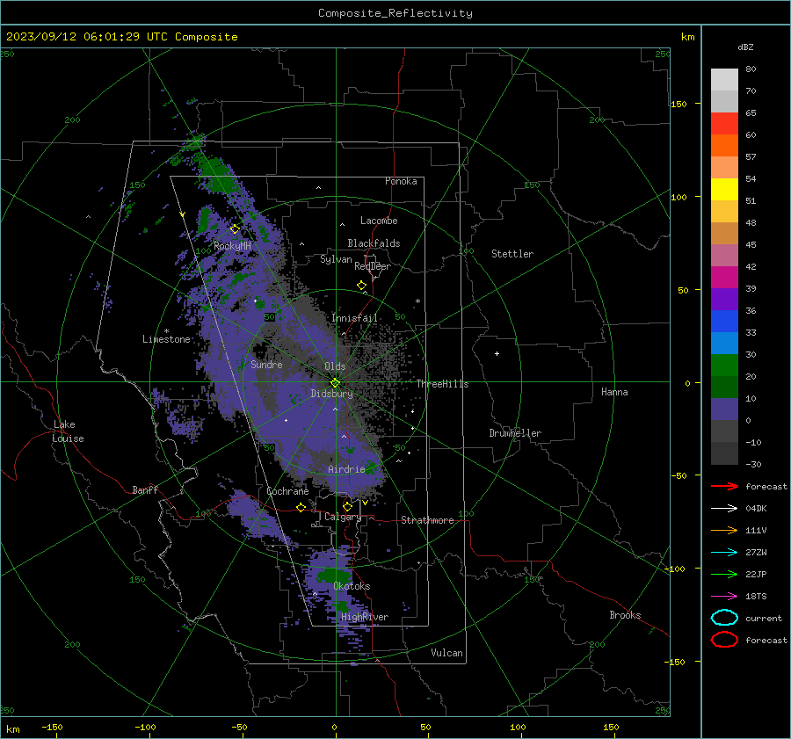Click the ThreeHills label
Image resolution: width=791 pixels, height=739 pixels.
(442, 384)
